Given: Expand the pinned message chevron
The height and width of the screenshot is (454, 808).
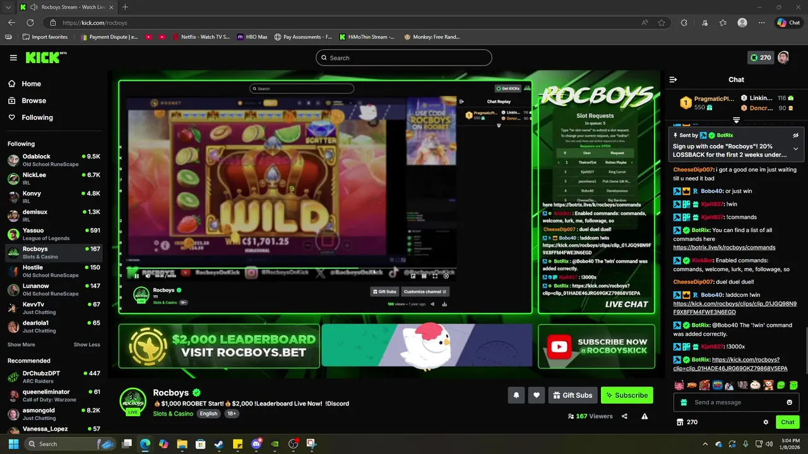Looking at the screenshot, I should tap(795, 149).
